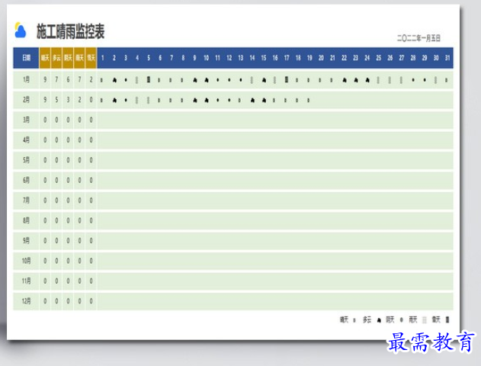Click the 多云 label in the legend
The width and height of the screenshot is (481, 366).
pos(367,319)
